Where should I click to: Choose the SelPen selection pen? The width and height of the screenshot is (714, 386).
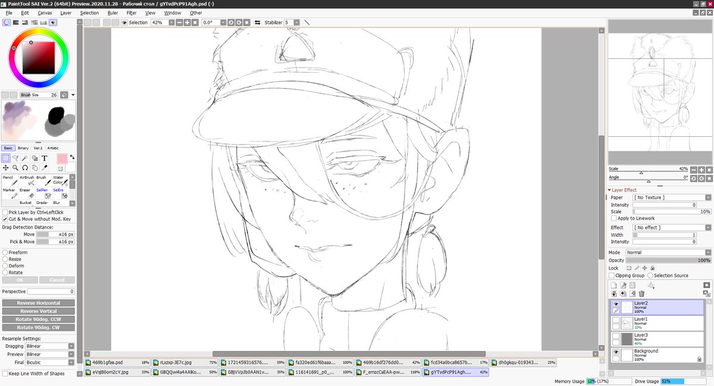point(43,193)
